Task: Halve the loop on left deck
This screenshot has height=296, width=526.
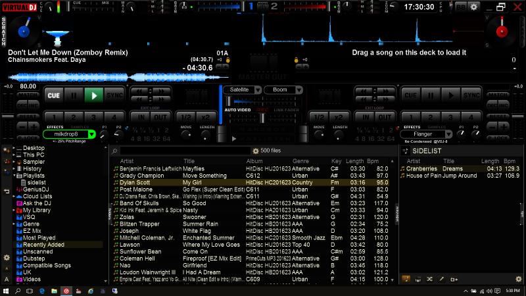Action: point(185,117)
